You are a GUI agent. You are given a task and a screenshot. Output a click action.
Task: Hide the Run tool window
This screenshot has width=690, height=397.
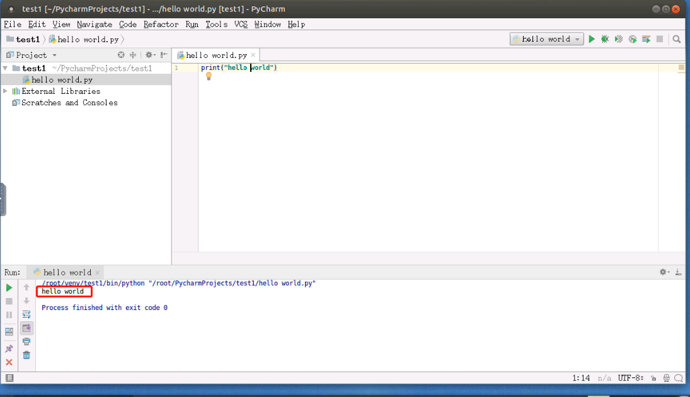click(x=679, y=272)
